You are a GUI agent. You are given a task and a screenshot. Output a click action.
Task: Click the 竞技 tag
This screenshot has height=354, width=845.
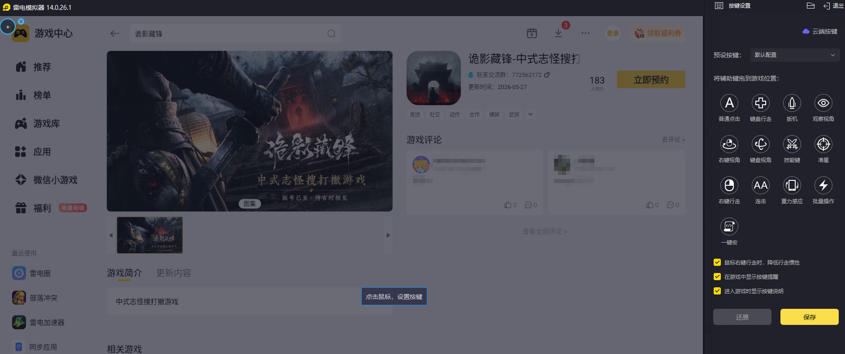coord(415,115)
